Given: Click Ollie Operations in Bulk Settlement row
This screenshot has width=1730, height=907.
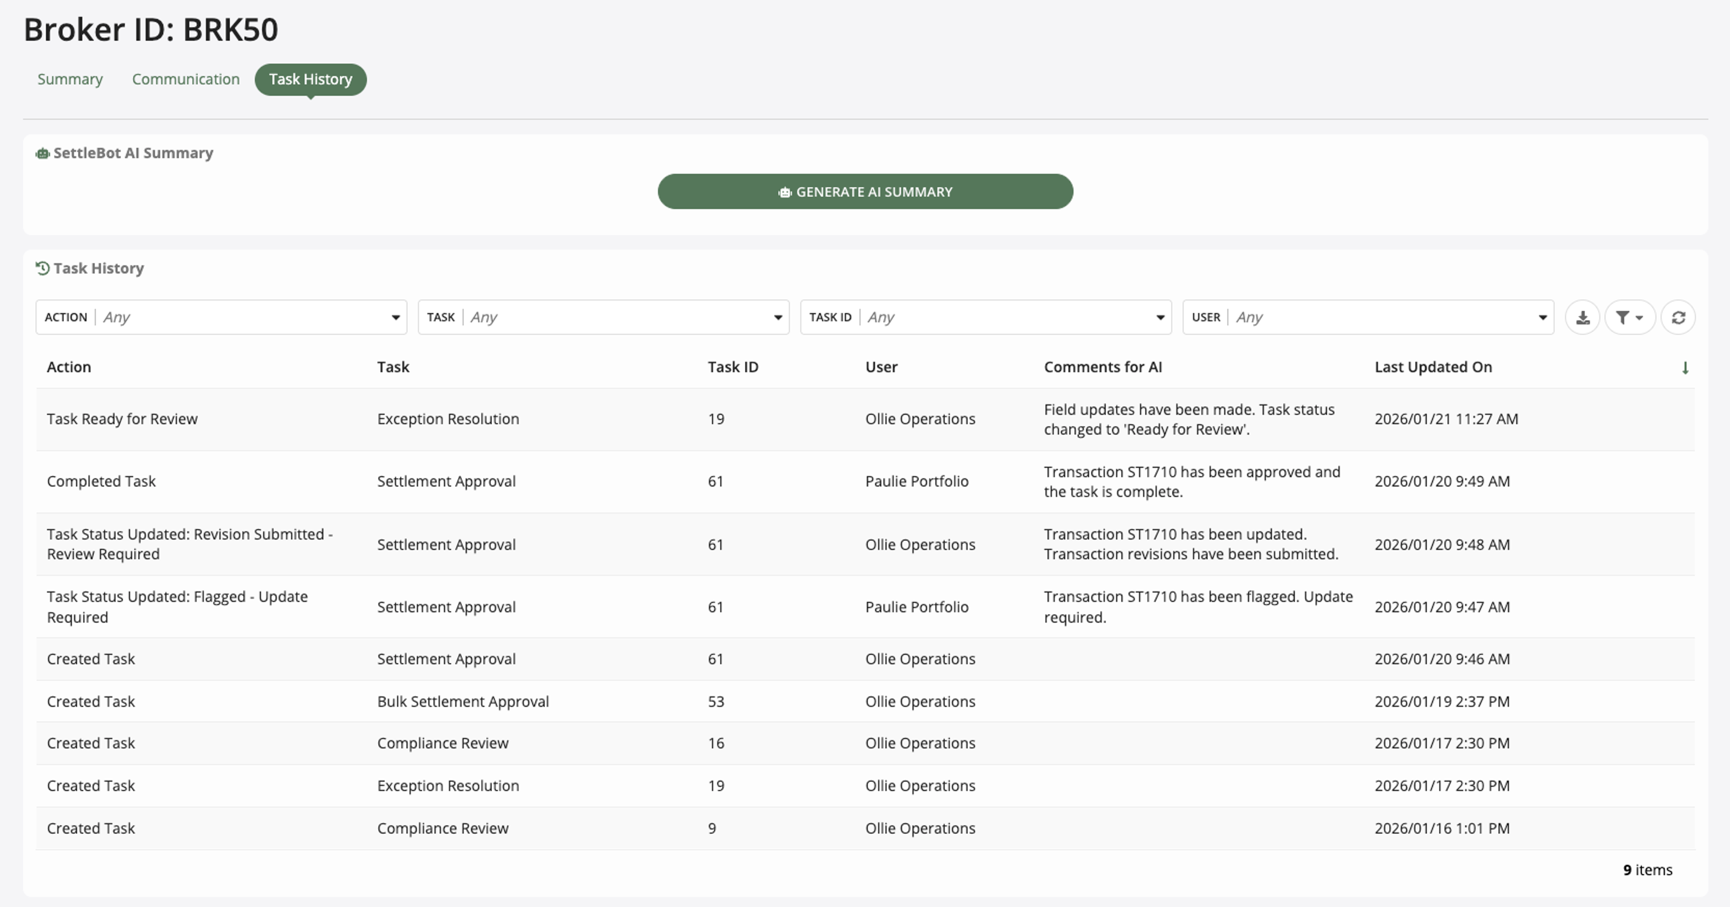Looking at the screenshot, I should click(920, 702).
